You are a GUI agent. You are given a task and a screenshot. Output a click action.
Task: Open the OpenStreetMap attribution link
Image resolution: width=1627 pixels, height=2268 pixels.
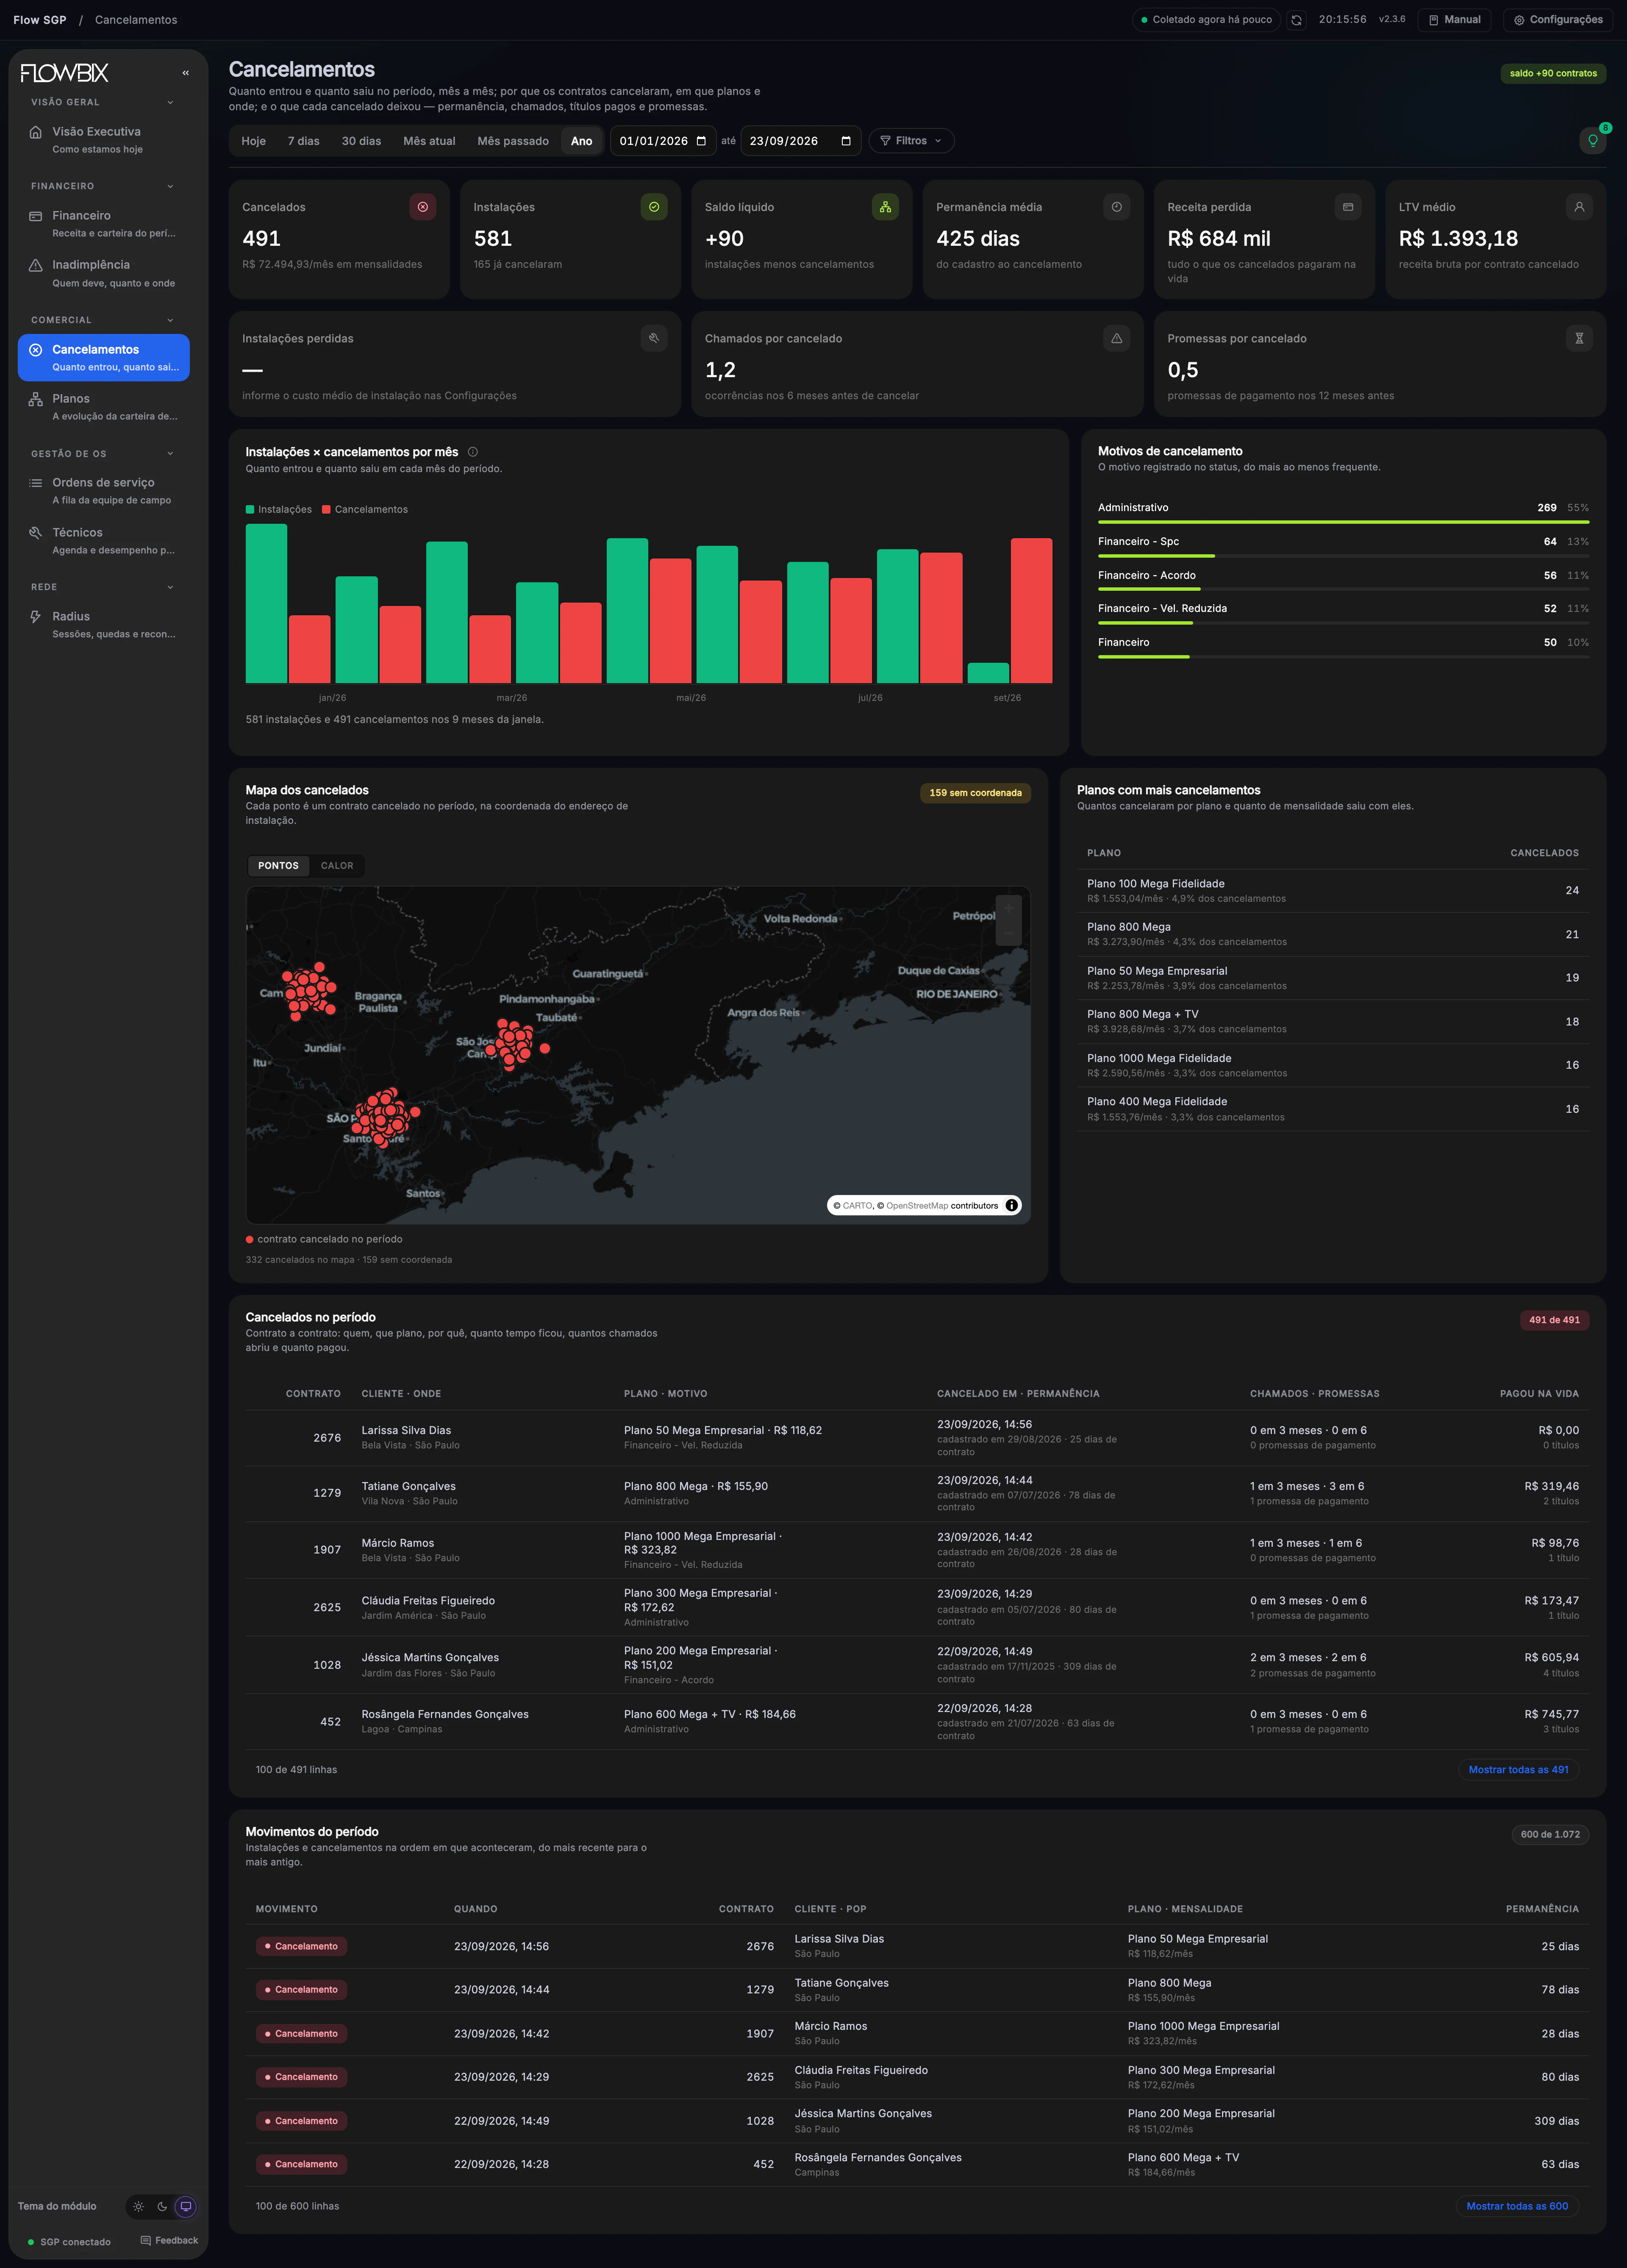click(917, 1206)
